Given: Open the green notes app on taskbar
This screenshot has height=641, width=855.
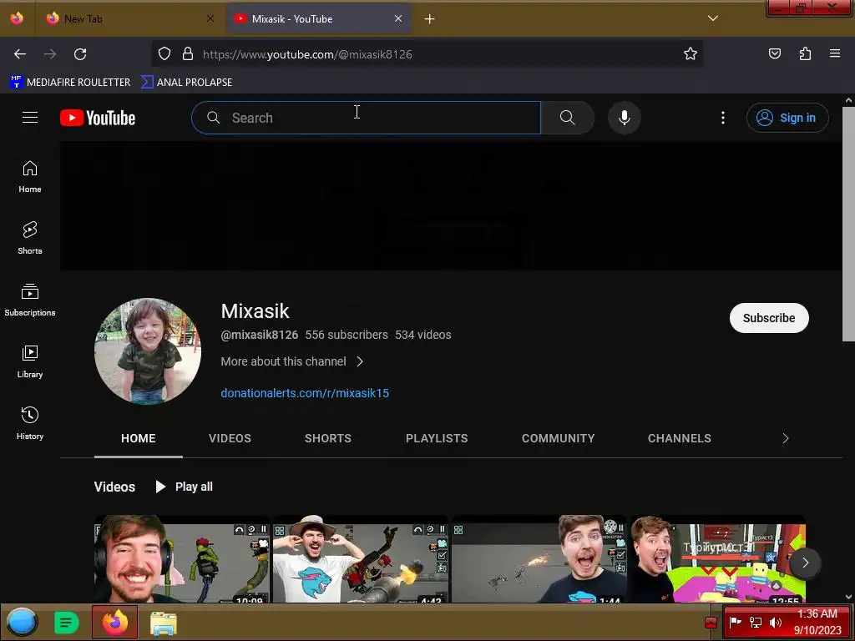Looking at the screenshot, I should pyautogui.click(x=67, y=622).
